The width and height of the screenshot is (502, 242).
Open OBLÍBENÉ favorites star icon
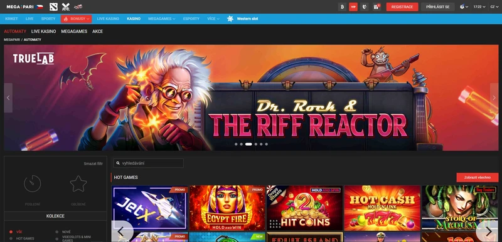point(78,184)
